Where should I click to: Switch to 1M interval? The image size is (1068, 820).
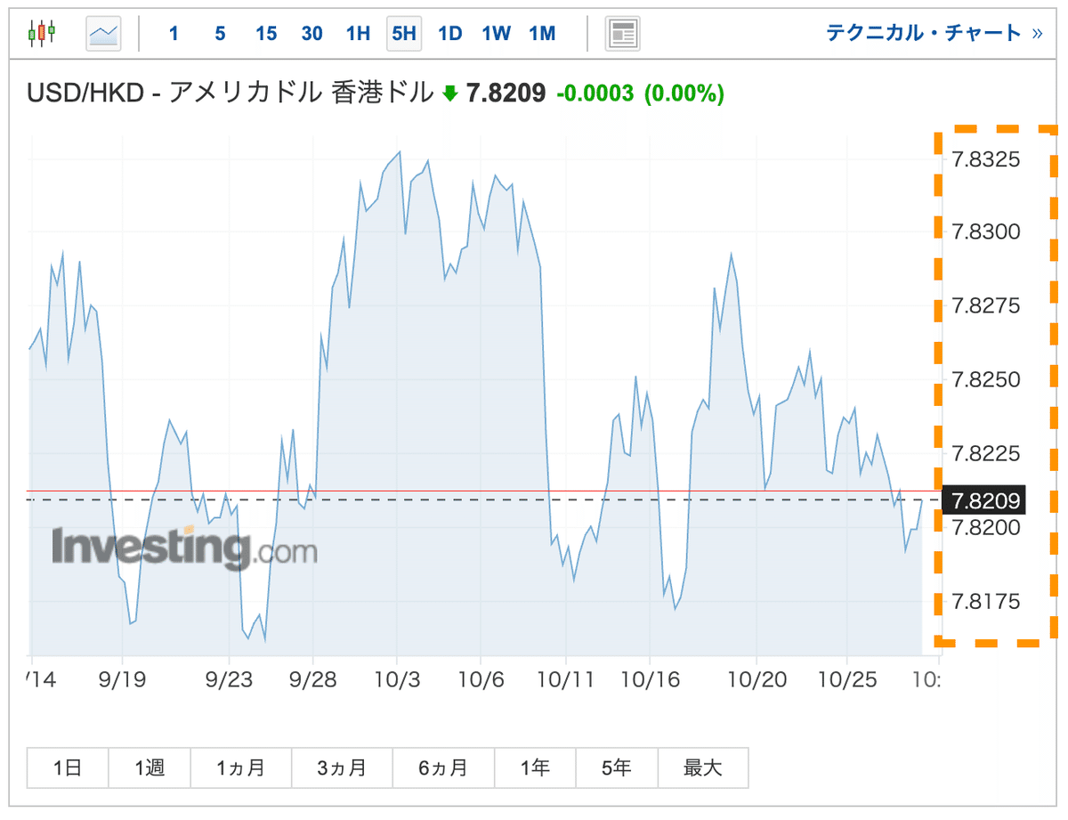542,34
